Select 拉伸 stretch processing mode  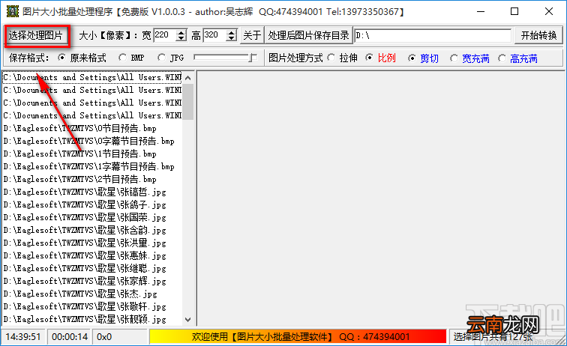(x=342, y=58)
